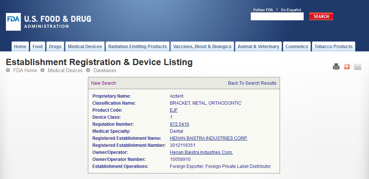Open Medical Devices breadcrumb link
The width and height of the screenshot is (369, 179).
[x=65, y=70]
